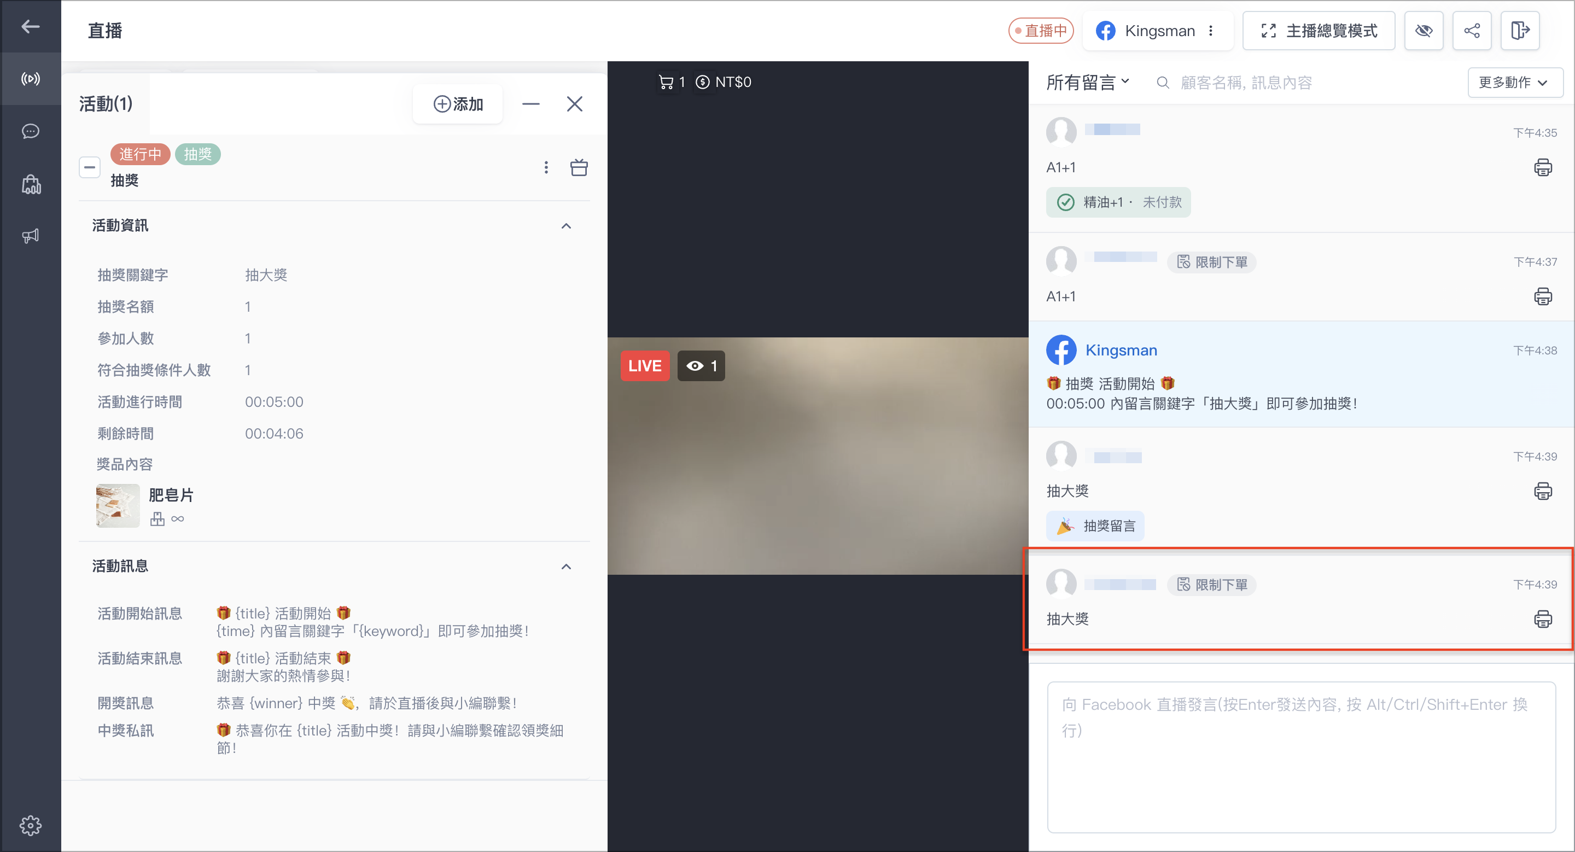Collapse the 活動資訊 section
Image resolution: width=1575 pixels, height=852 pixels.
tap(566, 225)
